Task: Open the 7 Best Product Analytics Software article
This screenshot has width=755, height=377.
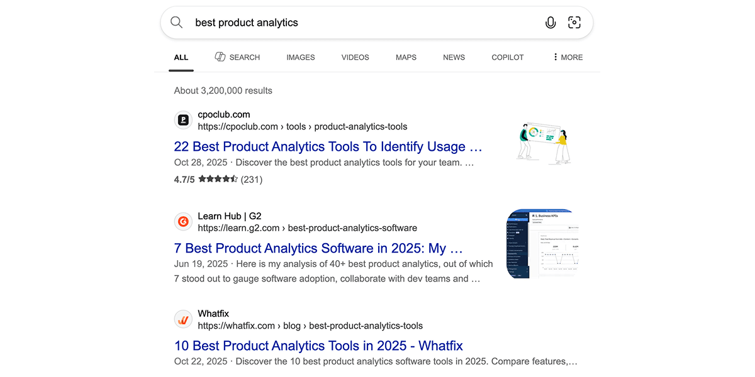Action: click(318, 248)
